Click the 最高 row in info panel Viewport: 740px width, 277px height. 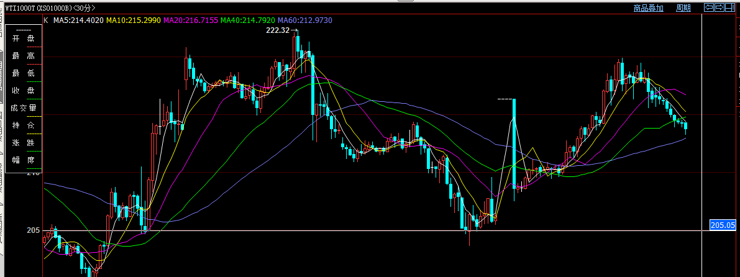pyautogui.click(x=23, y=56)
